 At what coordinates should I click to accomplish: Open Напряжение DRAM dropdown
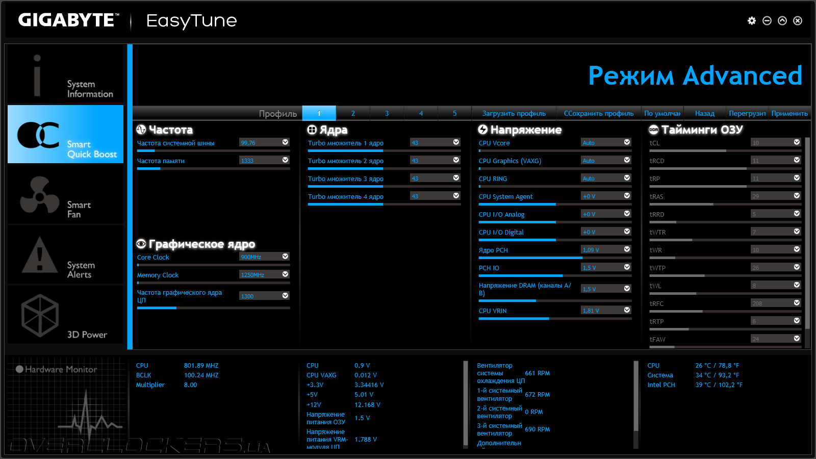coord(606,289)
